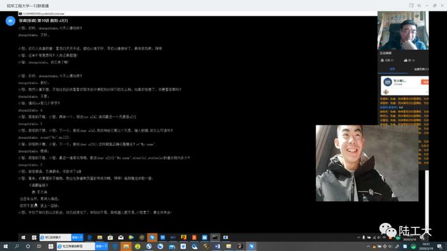Click the Windows Start button on bottom taskbar
This screenshot has width=447, height=251.
coord(5,246)
